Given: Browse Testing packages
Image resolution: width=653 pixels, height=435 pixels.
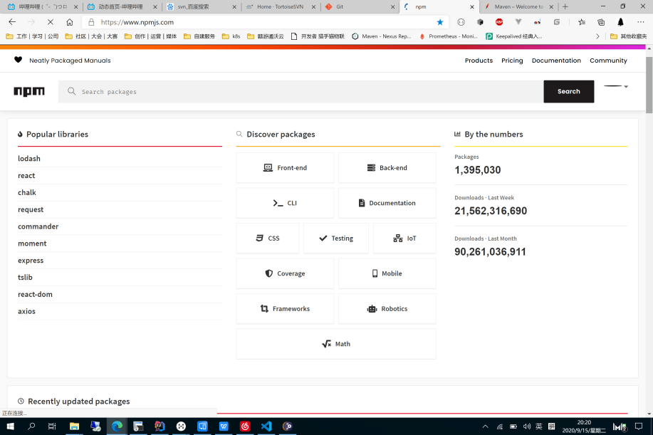Looking at the screenshot, I should click(x=335, y=238).
